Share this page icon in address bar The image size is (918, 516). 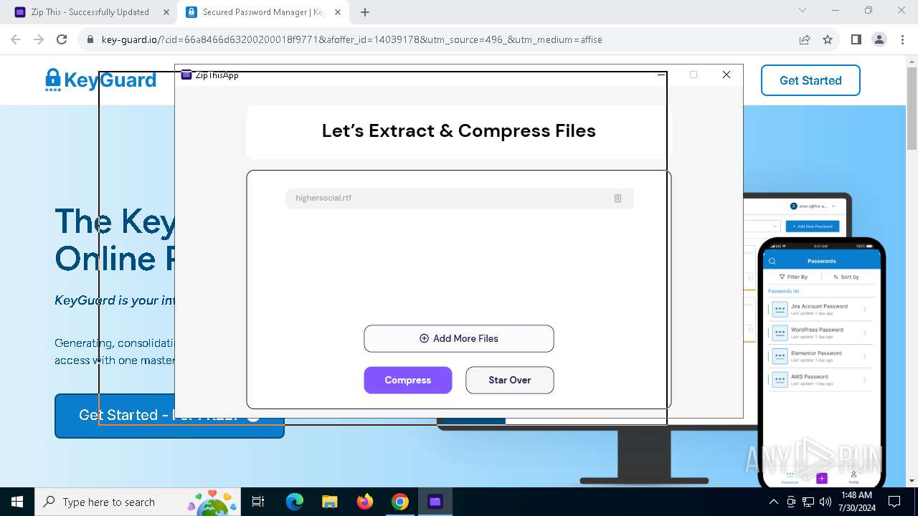(805, 39)
